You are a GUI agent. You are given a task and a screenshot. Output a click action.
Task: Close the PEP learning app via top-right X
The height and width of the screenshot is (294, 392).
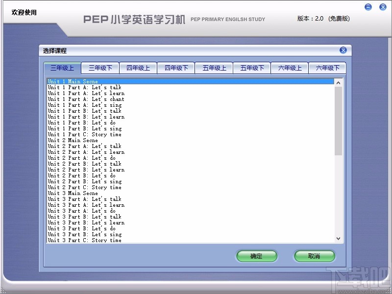383,7
